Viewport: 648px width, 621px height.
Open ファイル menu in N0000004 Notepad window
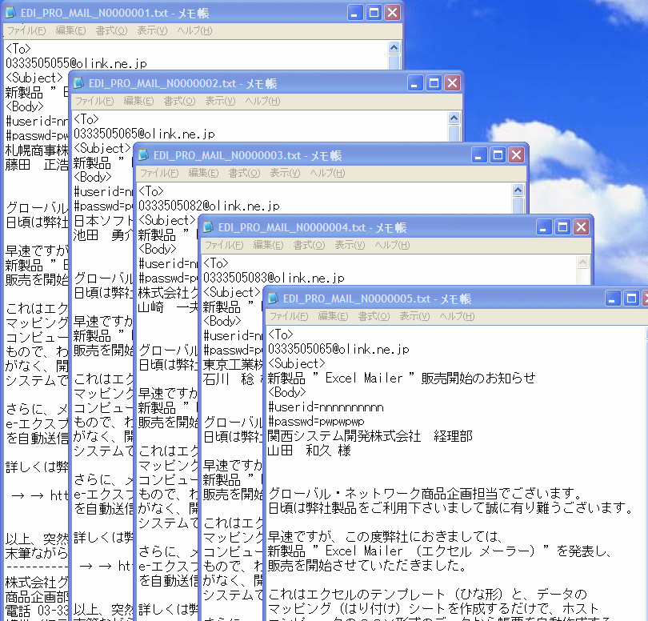point(224,245)
